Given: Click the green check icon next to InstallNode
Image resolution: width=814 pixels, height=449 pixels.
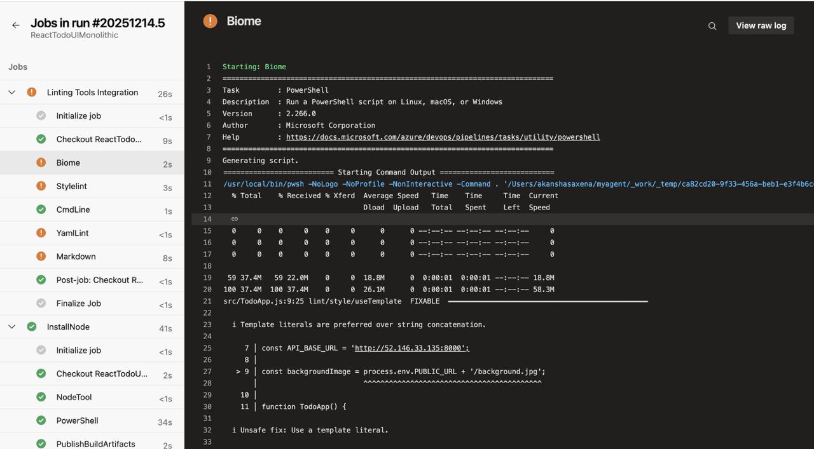Looking at the screenshot, I should pyautogui.click(x=32, y=326).
